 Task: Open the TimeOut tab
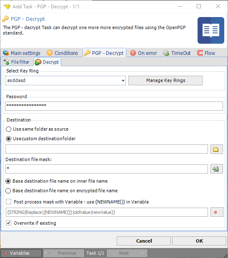(x=177, y=53)
